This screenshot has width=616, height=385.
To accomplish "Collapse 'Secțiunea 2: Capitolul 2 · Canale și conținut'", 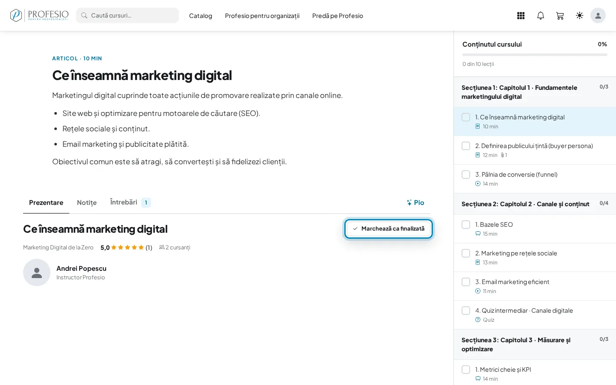I will (x=535, y=204).
